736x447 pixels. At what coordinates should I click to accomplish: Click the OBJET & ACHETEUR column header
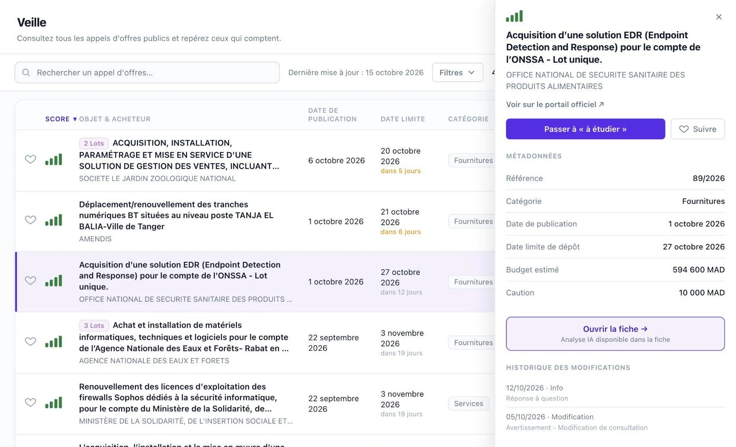(115, 119)
